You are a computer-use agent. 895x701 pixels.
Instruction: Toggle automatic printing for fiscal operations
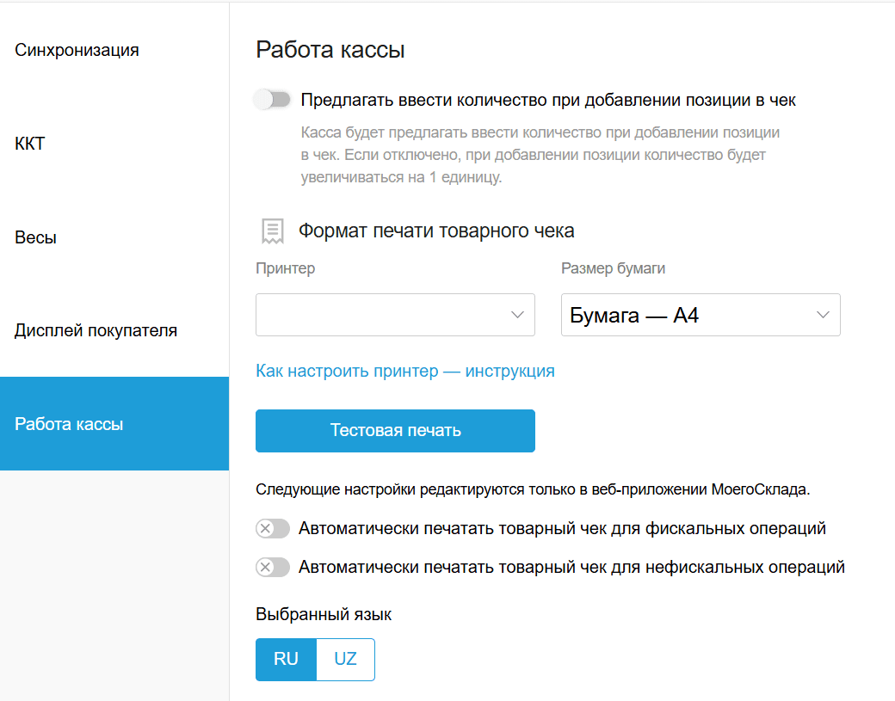[x=272, y=528]
